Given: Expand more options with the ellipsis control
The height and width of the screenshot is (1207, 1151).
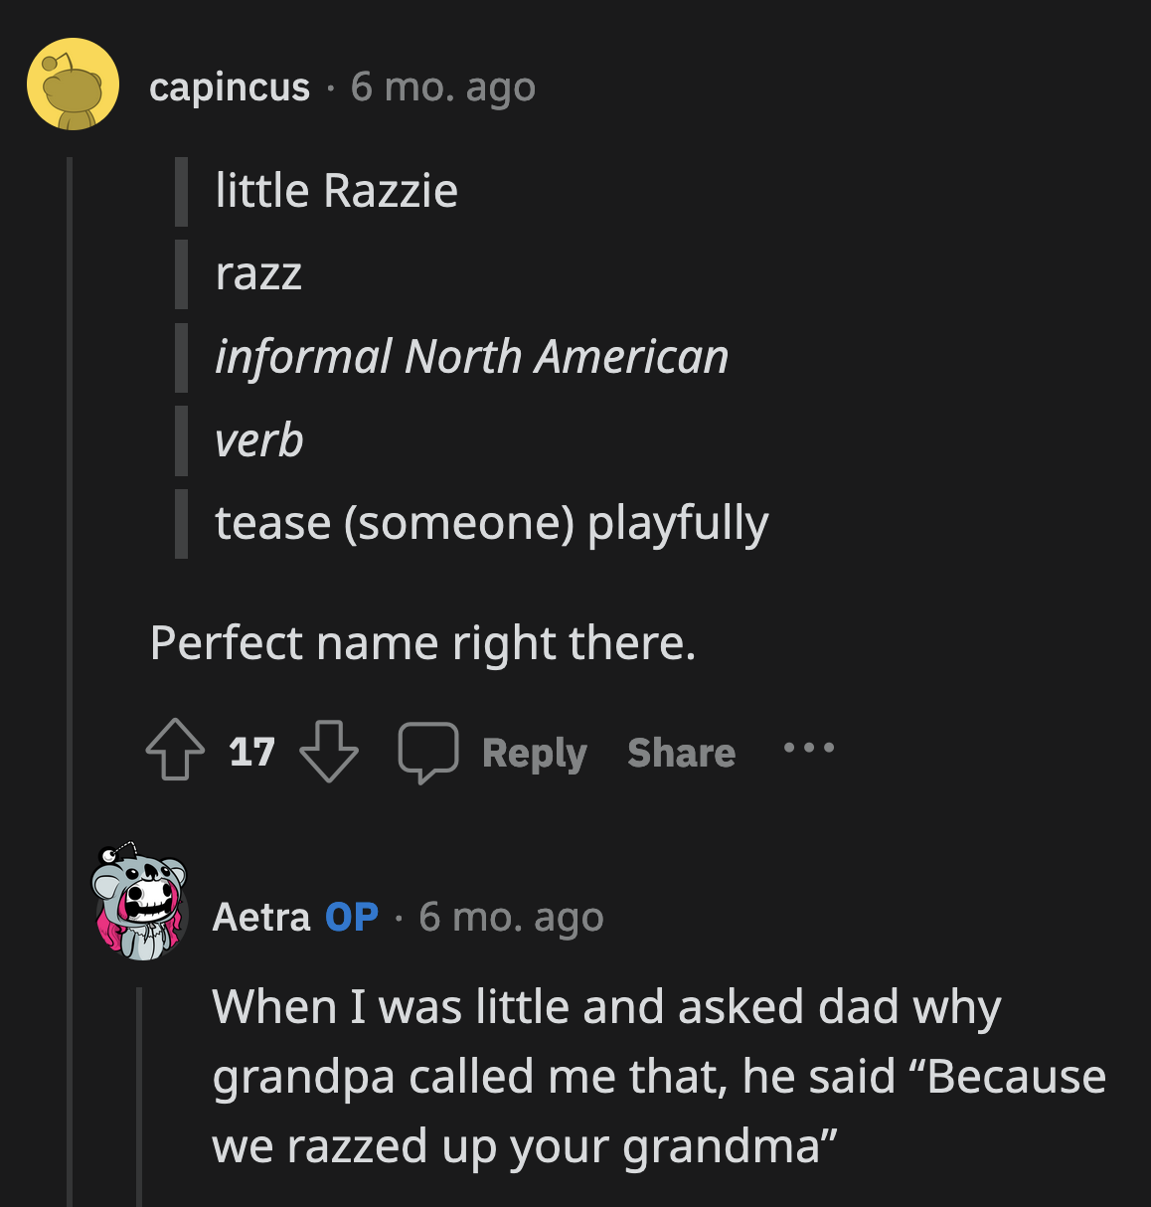Looking at the screenshot, I should pyautogui.click(x=808, y=752).
